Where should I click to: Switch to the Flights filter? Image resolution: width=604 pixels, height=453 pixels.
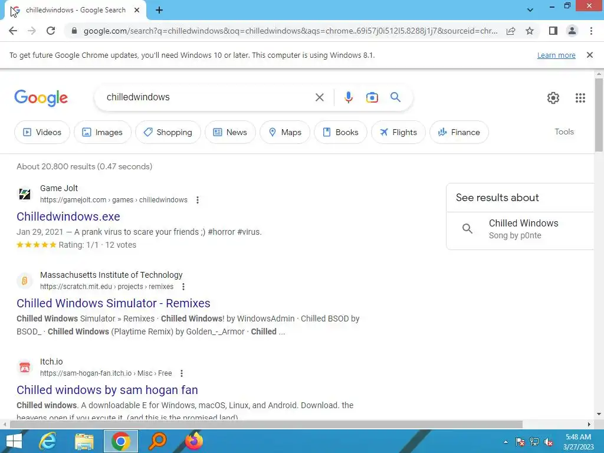point(398,132)
